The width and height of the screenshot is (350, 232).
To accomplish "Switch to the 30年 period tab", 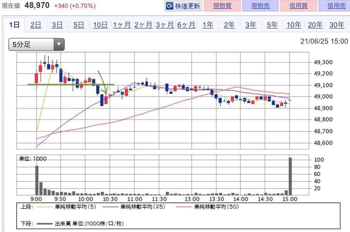I will tap(337, 25).
